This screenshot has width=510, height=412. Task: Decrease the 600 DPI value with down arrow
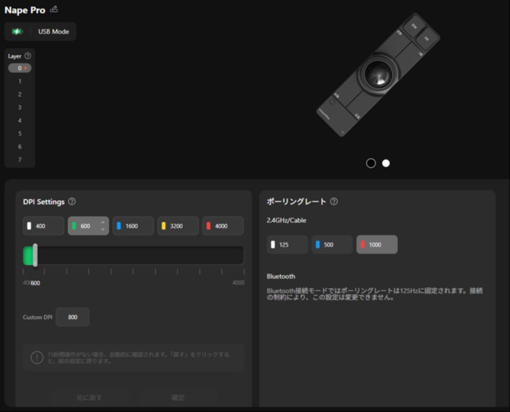103,229
